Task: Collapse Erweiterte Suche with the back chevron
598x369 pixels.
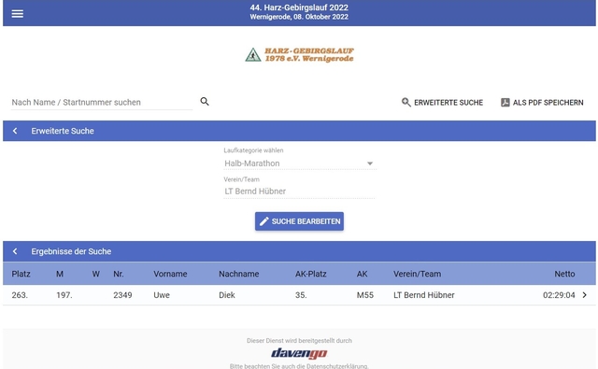Action: tap(15, 131)
